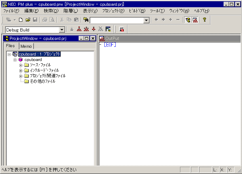
Task: Click the red Debugger launch icon
Action: (122, 29)
